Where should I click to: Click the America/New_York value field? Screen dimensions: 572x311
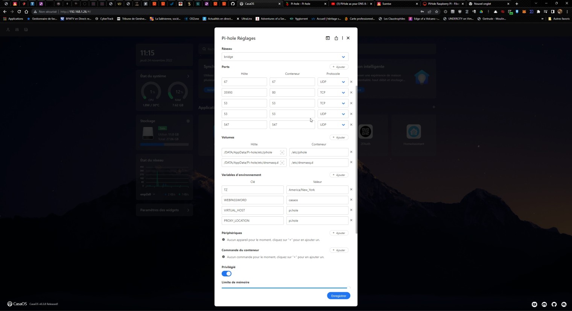tap(317, 190)
